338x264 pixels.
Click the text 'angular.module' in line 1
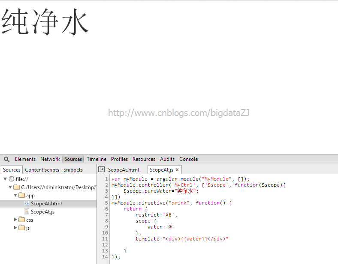pyautogui.click(x=178, y=179)
